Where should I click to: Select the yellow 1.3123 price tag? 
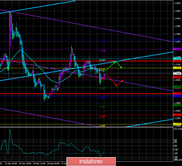pos(177,68)
